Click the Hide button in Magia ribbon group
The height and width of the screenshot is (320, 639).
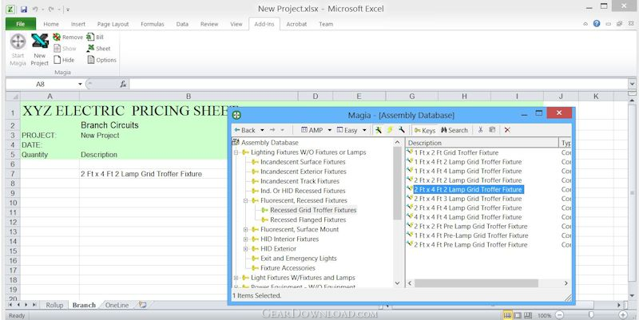pos(64,60)
